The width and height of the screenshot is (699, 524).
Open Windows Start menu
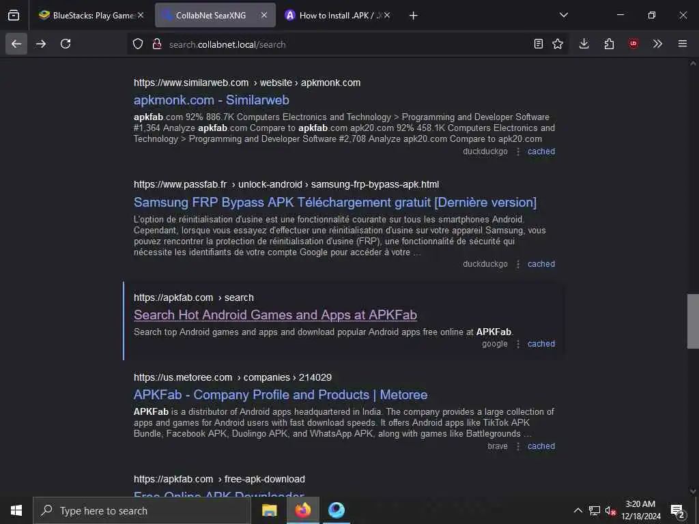click(16, 510)
